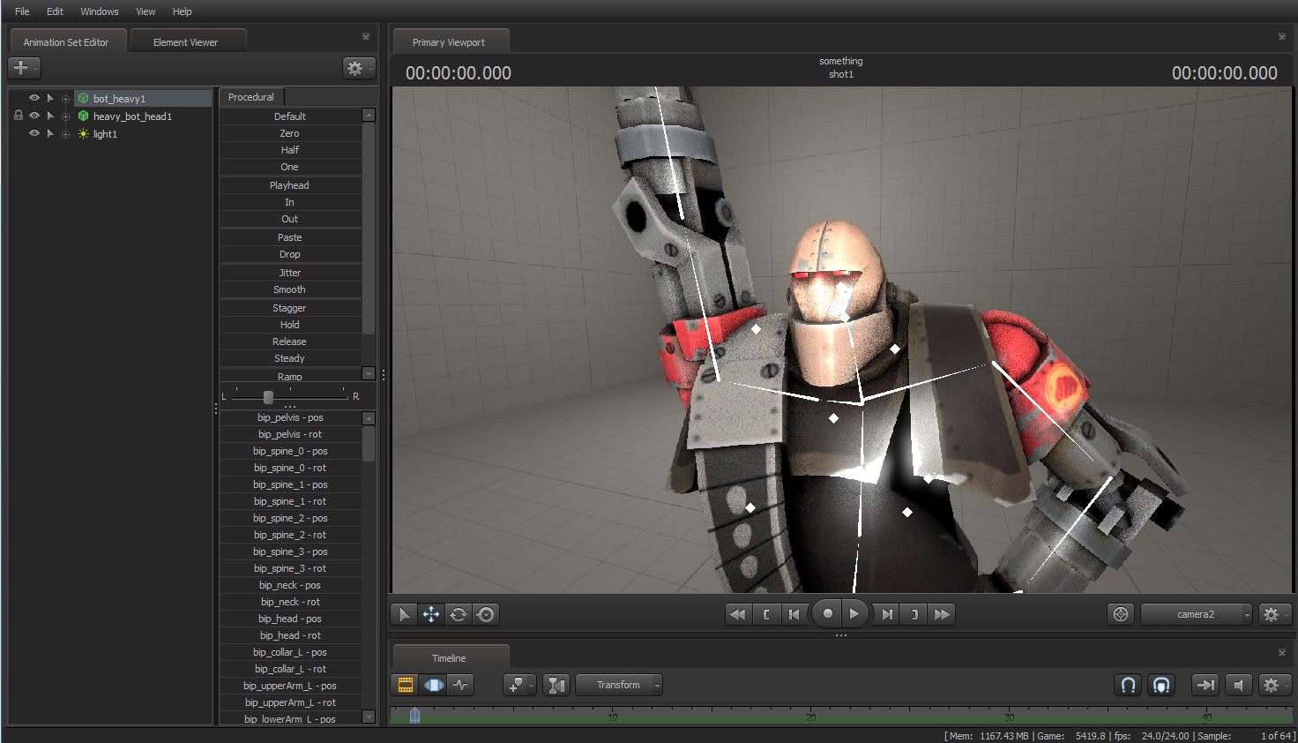Hide bot_heavy1 with its eye icon
The image size is (1298, 743).
pos(34,98)
